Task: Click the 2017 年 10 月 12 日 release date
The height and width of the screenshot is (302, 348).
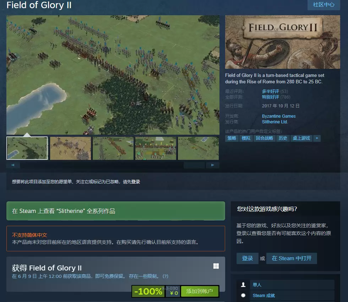Action: 281,106
